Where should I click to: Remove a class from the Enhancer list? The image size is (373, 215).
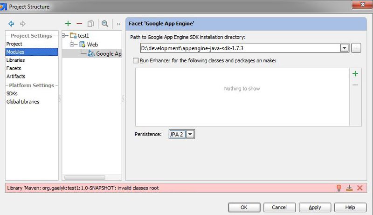355,85
